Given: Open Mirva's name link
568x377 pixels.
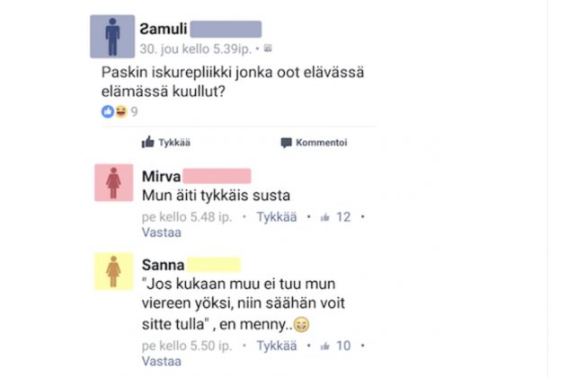Looking at the screenshot, I should 161,177.
